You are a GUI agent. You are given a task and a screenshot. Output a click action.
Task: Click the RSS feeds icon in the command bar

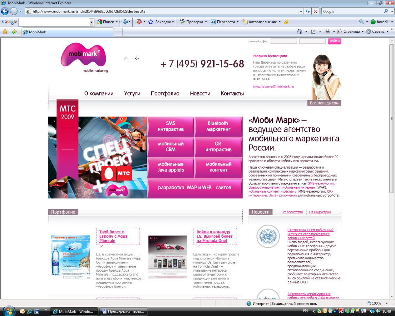(x=313, y=32)
